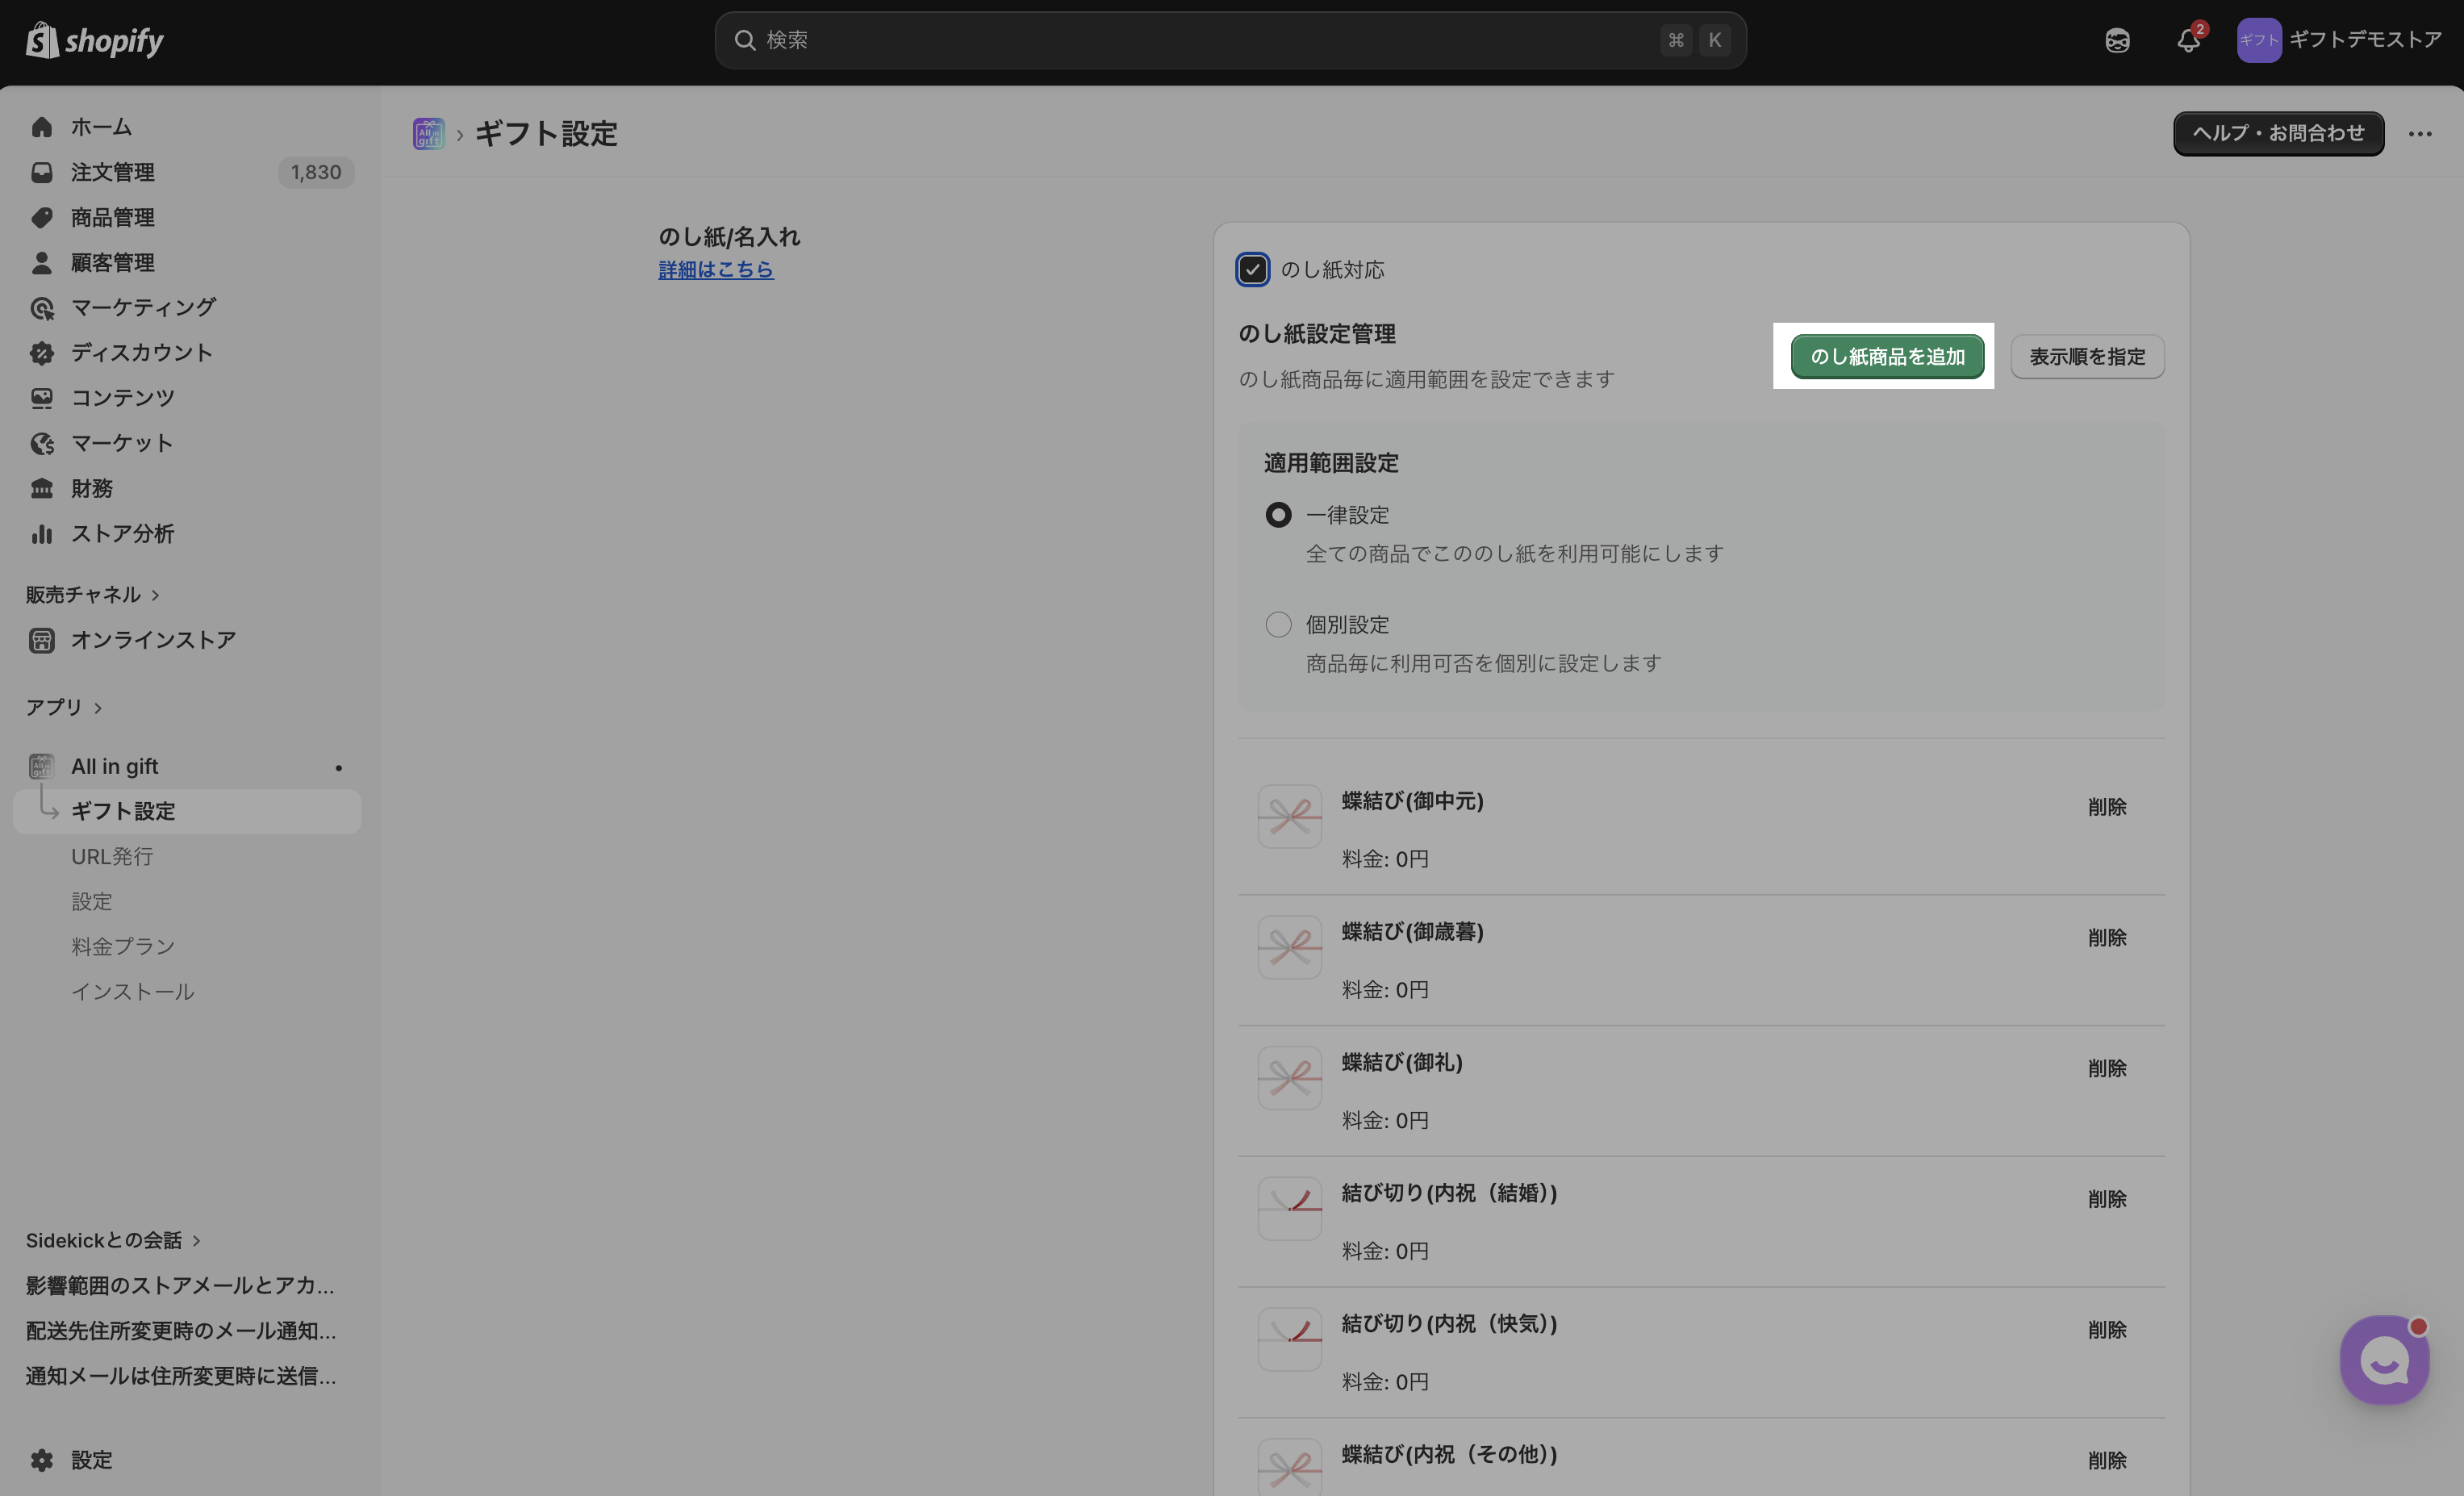Expand the 販売チャネル section chevron
The image size is (2464, 1496).
[x=155, y=595]
